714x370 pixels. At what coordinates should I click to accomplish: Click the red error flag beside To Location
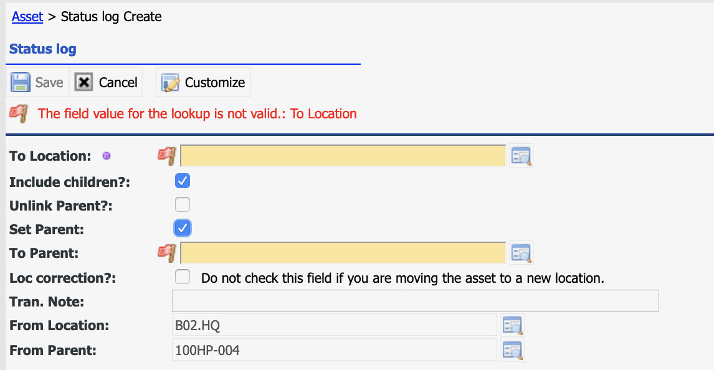(x=166, y=156)
